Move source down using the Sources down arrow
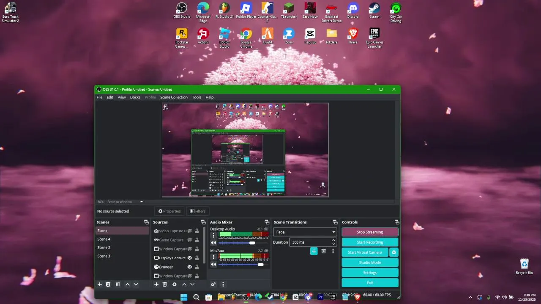 pyautogui.click(x=192, y=285)
